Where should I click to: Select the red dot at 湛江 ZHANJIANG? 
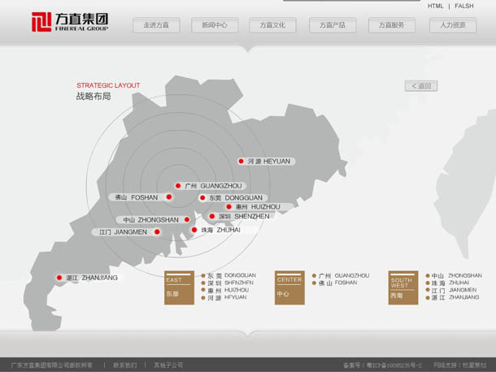59,278
